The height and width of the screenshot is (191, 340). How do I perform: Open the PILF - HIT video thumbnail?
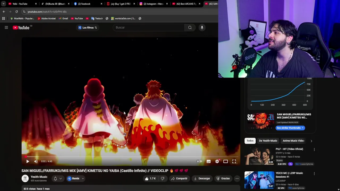tap(259, 156)
